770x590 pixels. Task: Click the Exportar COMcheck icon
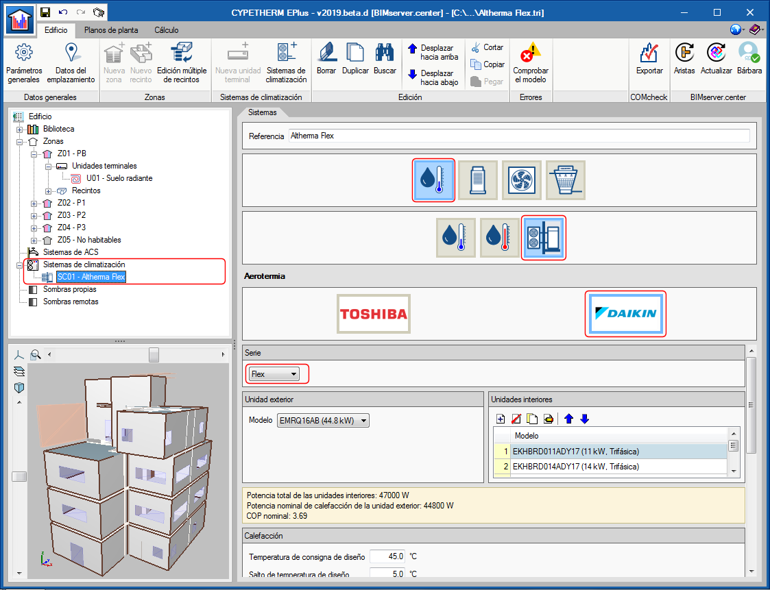click(649, 59)
